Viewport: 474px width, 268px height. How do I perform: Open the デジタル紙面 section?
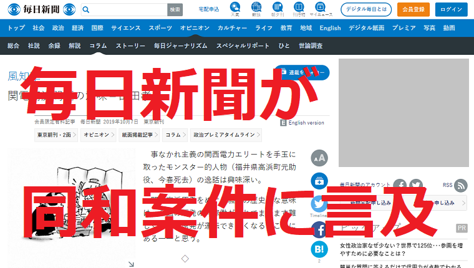[x=366, y=28]
